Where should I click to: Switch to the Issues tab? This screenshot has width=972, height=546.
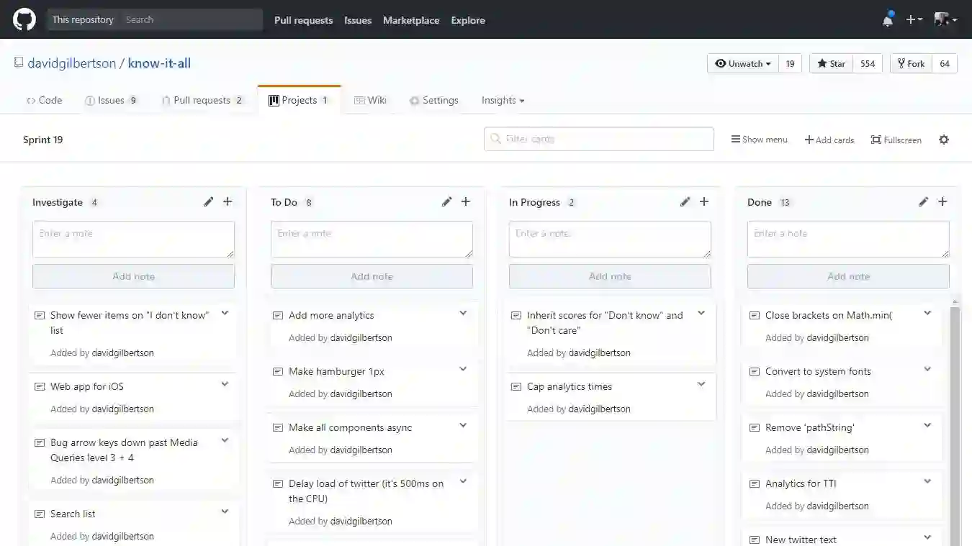(111, 101)
